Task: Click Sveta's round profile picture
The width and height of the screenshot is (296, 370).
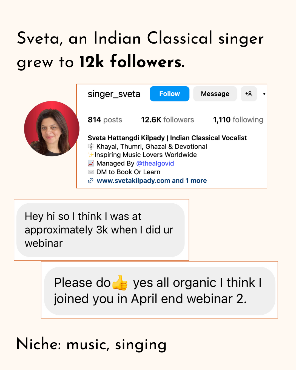Action: 52,129
